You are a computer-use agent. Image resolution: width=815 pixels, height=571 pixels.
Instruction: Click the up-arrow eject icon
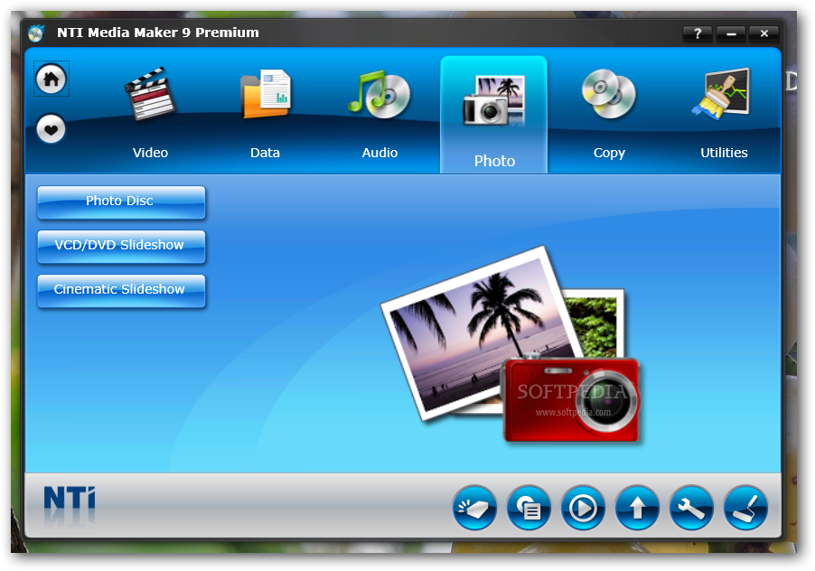[x=637, y=508]
